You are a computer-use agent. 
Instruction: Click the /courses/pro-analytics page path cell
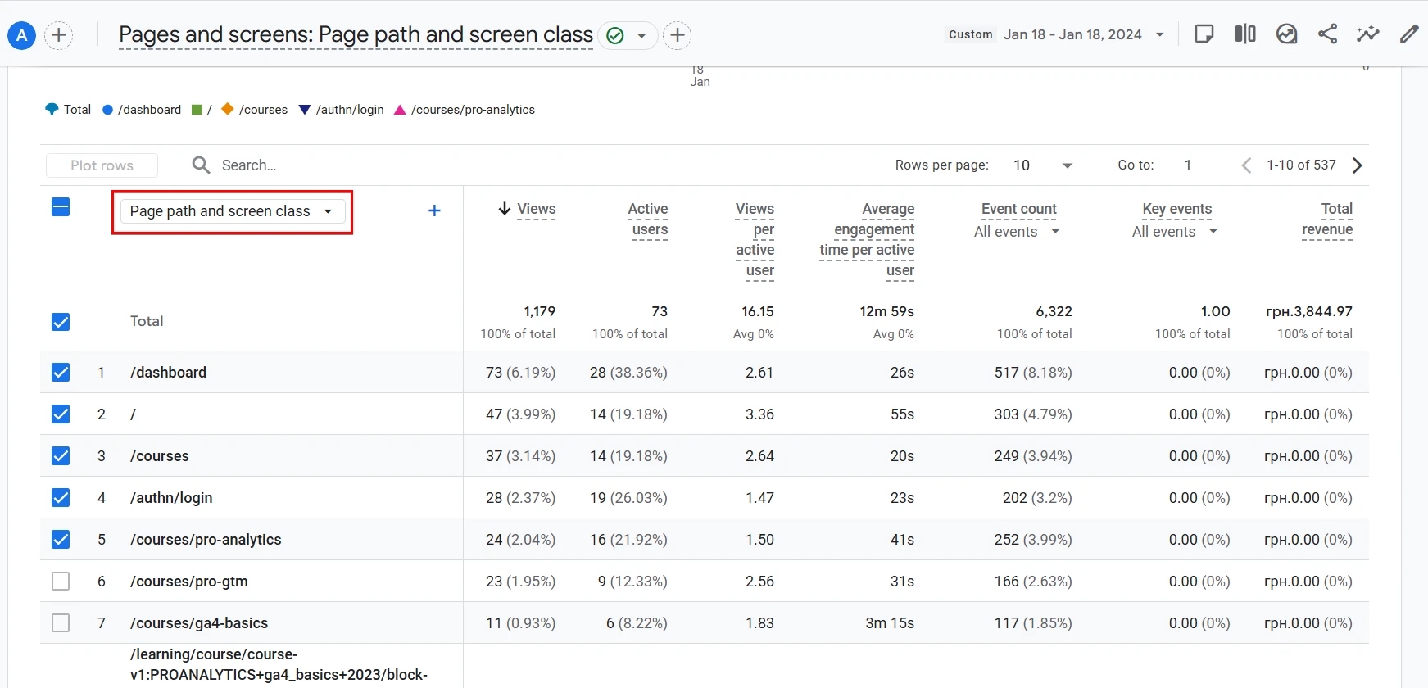coord(206,540)
